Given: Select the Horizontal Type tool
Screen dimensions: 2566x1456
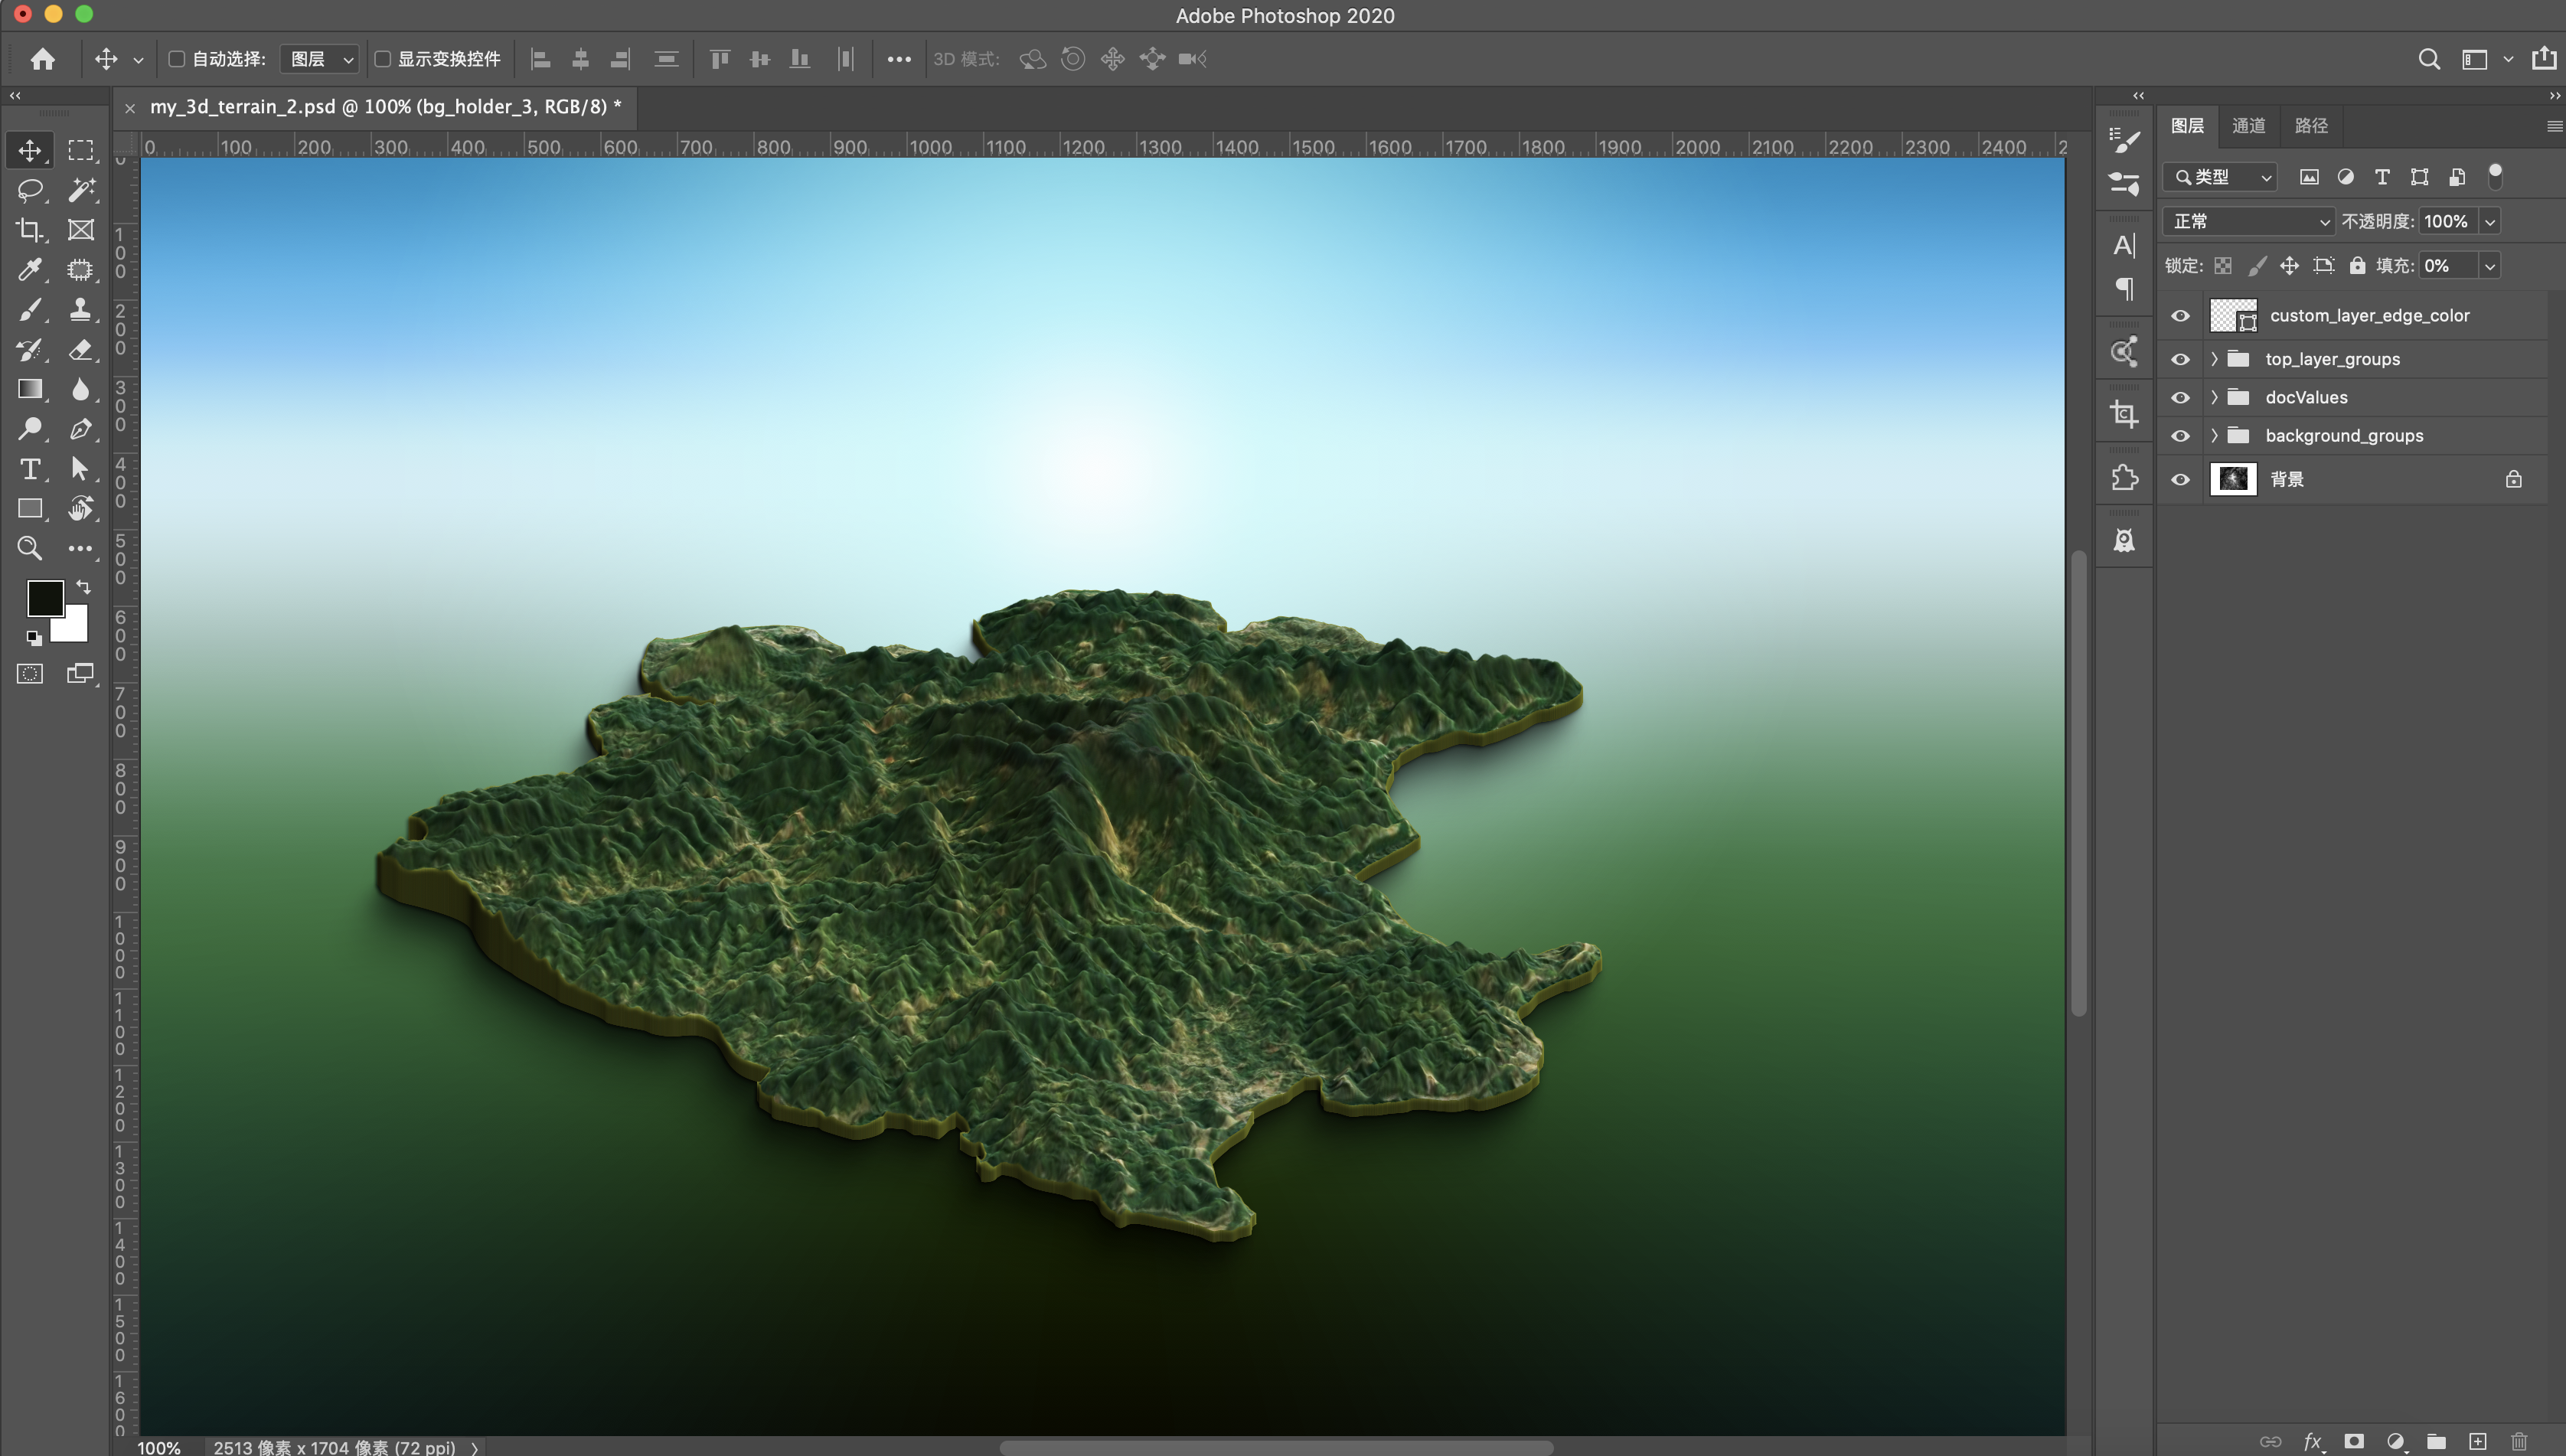Looking at the screenshot, I should [x=30, y=469].
